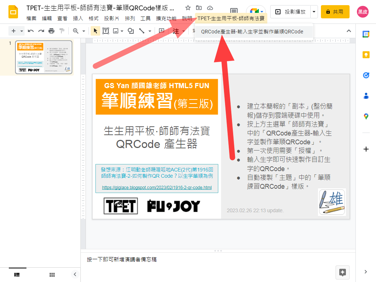This screenshot has width=376, height=282.
Task: Select the FU JOY logo image
Action: click(x=174, y=206)
